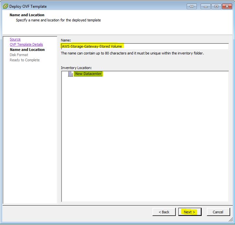Select New Datacenter in the inventory tree

tap(88, 74)
